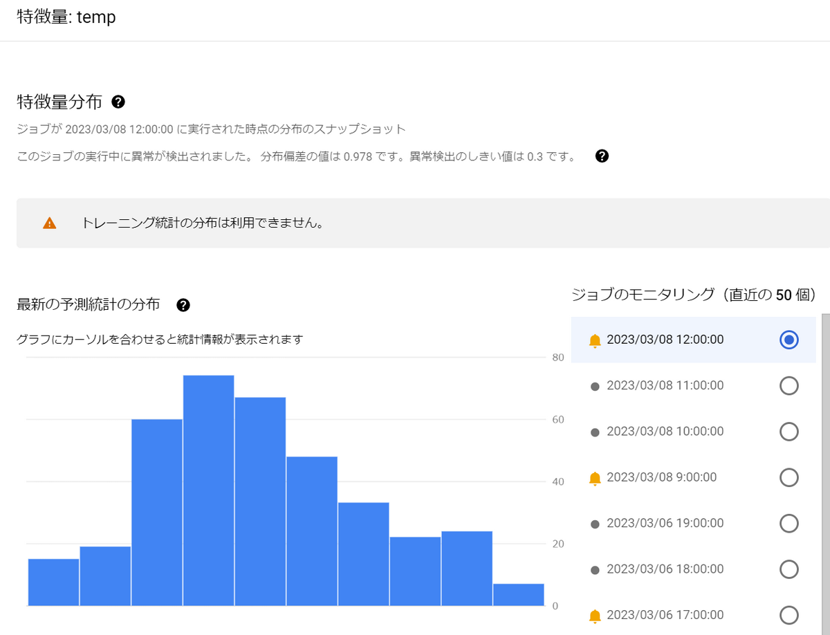Click the 80 y-axis label
830x635 pixels.
point(559,358)
